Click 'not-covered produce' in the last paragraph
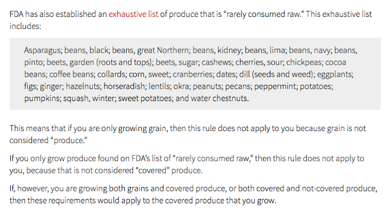 (x=339, y=189)
